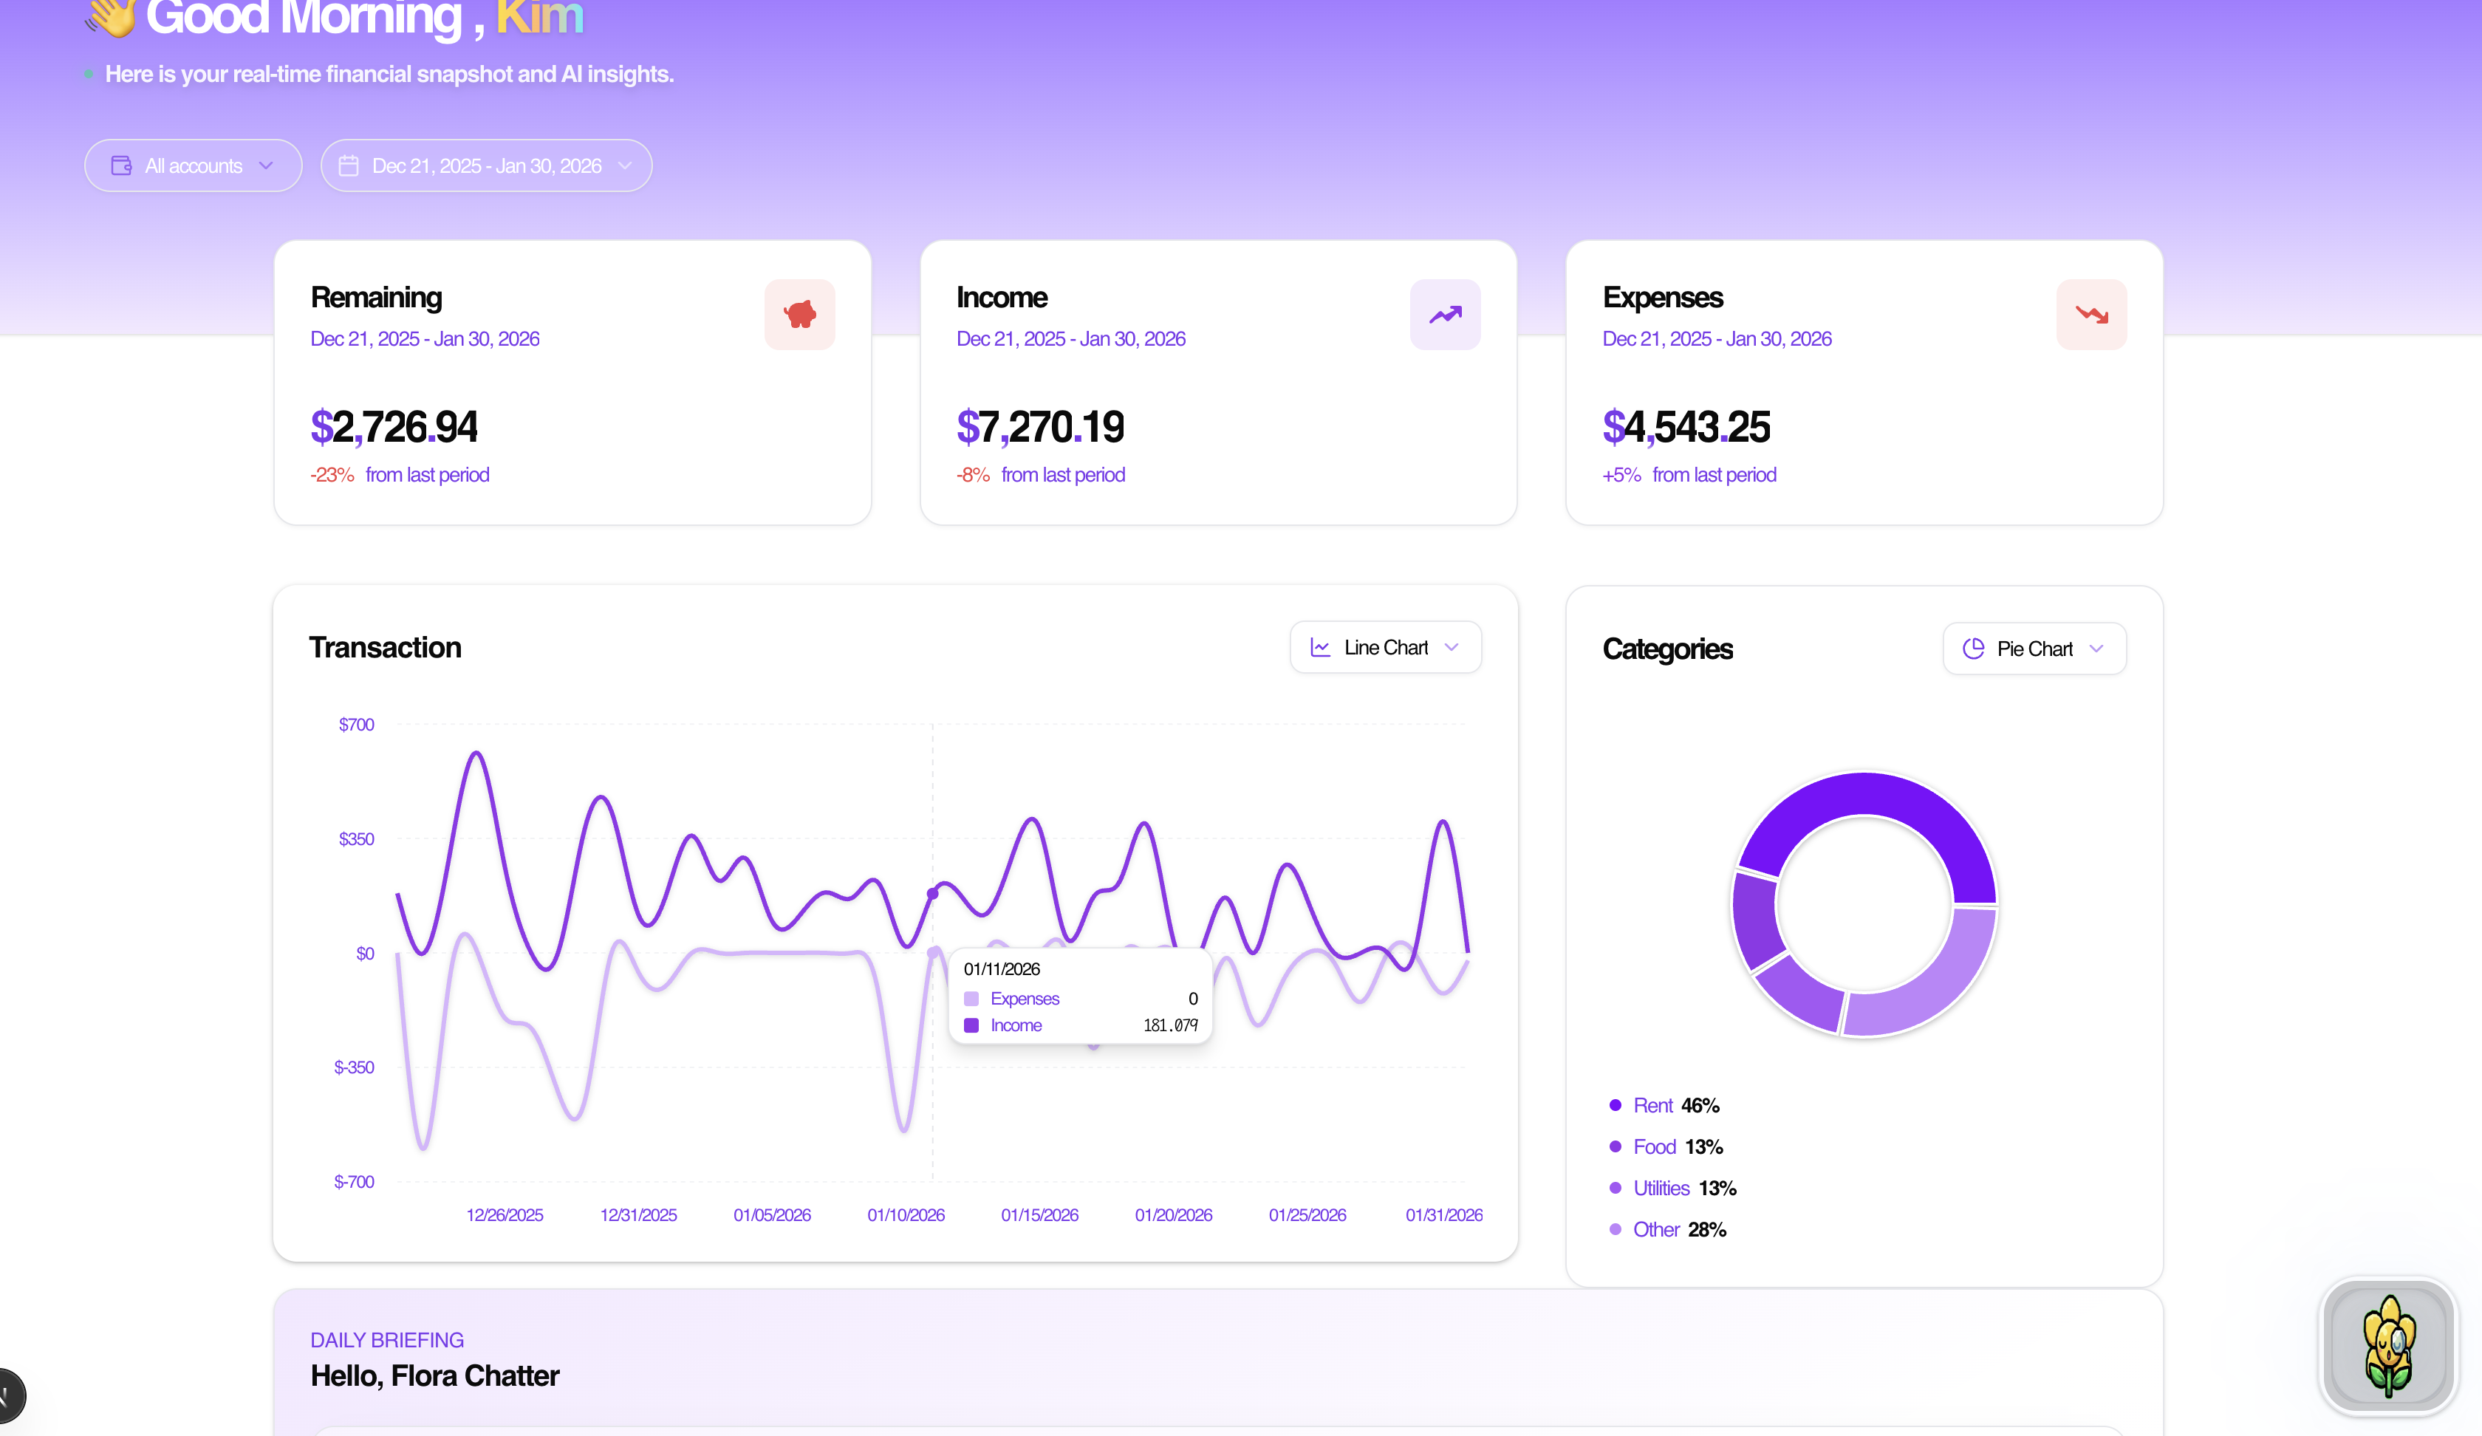The height and width of the screenshot is (1436, 2482).
Task: Expand the All accounts dropdown
Action: [193, 165]
